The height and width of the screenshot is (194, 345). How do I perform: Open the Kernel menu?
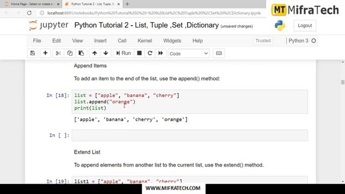click(145, 41)
